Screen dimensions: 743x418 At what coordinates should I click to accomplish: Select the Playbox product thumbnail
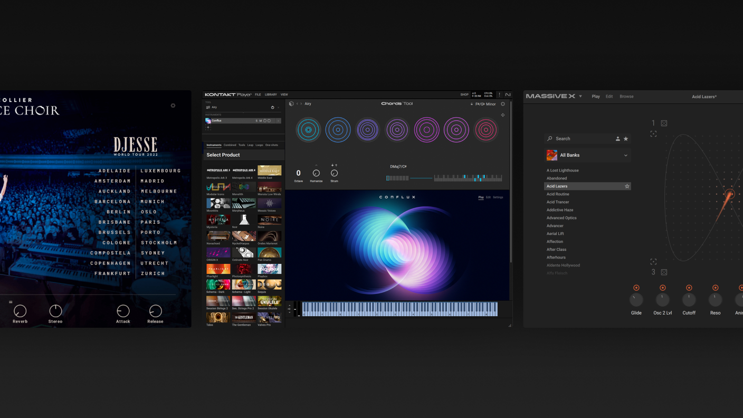coord(270,269)
